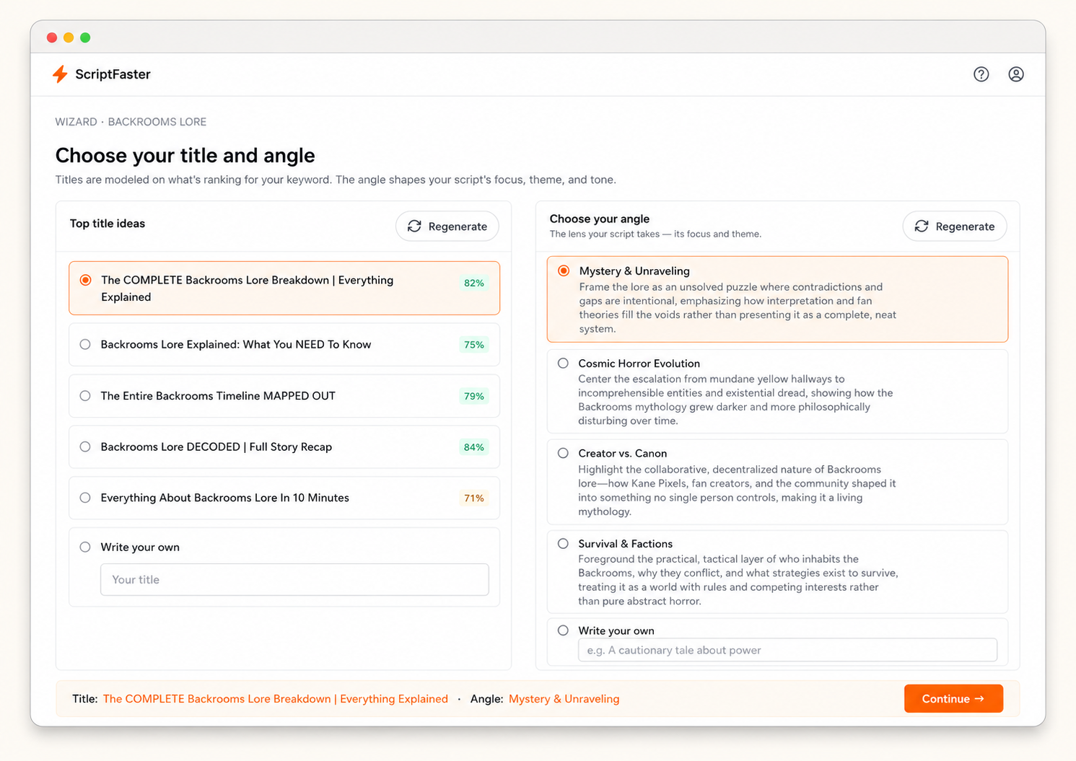Image resolution: width=1076 pixels, height=761 pixels.
Task: Select 'The Entire Backrooms Timeline MAPPED OUT' radio
Action: pos(85,396)
